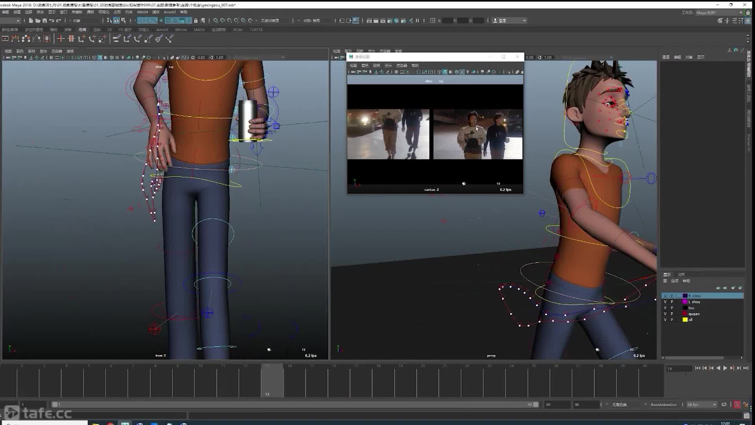Click the Pole Vector Constraint shelf icon
Viewport: 755px width, 425px height.
tap(169, 39)
